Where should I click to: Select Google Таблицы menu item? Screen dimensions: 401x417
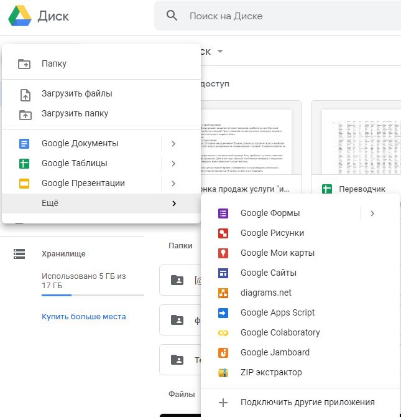101,164
